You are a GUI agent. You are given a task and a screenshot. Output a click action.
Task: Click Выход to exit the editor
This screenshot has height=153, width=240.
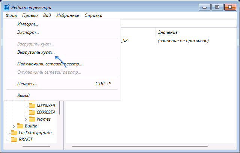coord(23,95)
